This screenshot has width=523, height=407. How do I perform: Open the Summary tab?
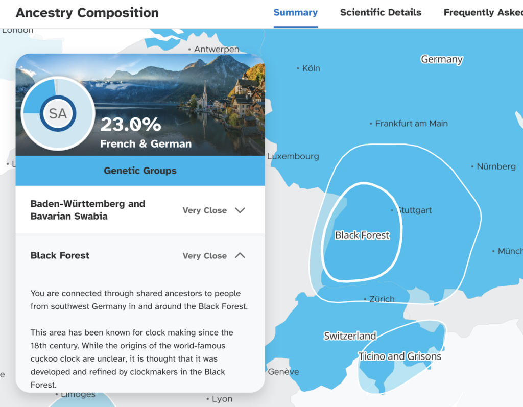295,13
